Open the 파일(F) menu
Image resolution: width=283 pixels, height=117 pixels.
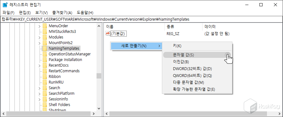click(8, 13)
